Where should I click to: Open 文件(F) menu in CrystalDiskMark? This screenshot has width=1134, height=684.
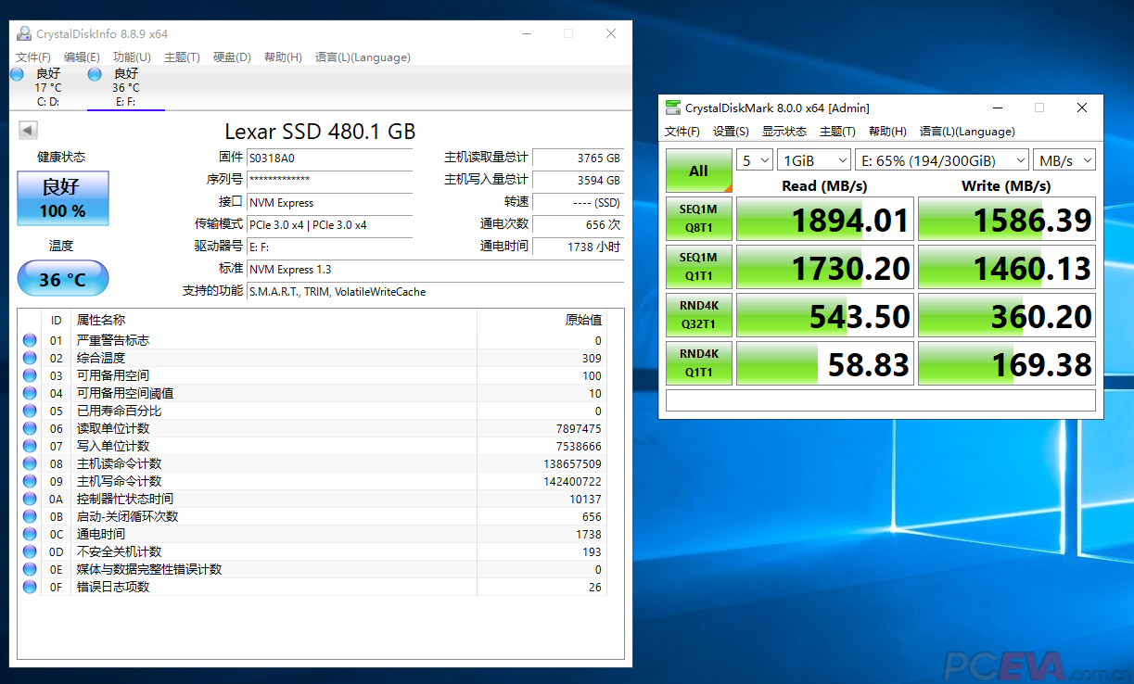(682, 132)
